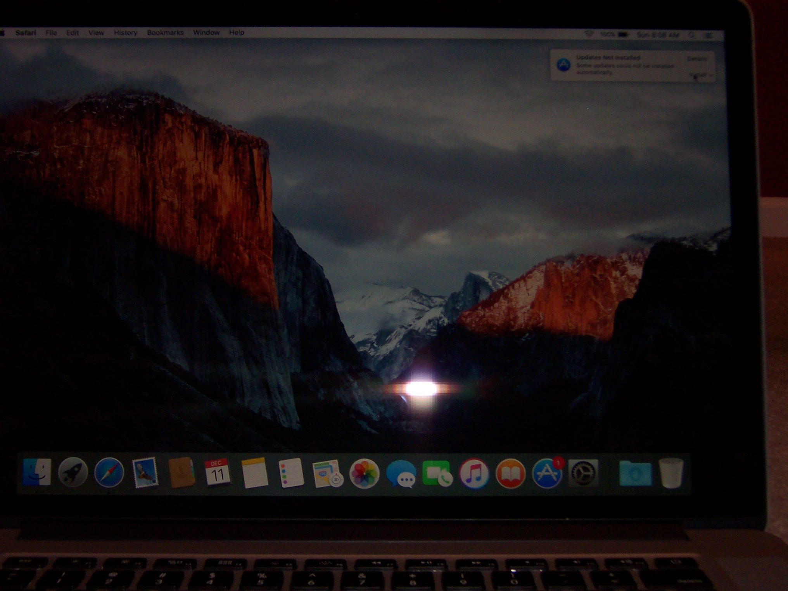Screen dimensions: 788x591
Task: Open iTunes music note icon
Action: [474, 473]
